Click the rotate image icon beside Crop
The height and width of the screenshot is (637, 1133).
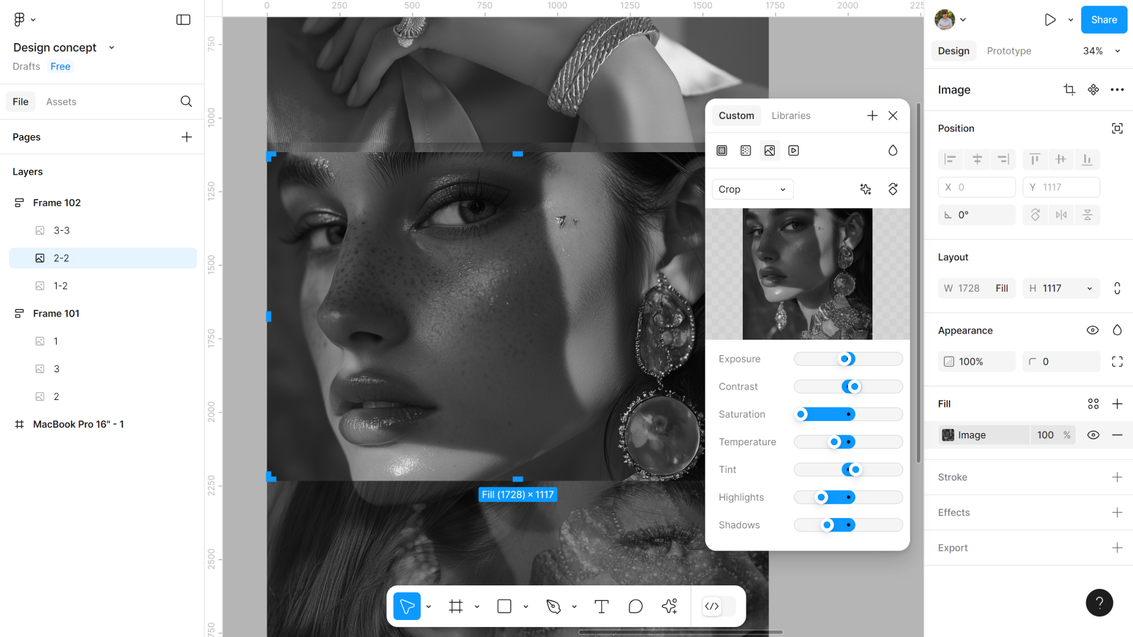[x=893, y=190]
